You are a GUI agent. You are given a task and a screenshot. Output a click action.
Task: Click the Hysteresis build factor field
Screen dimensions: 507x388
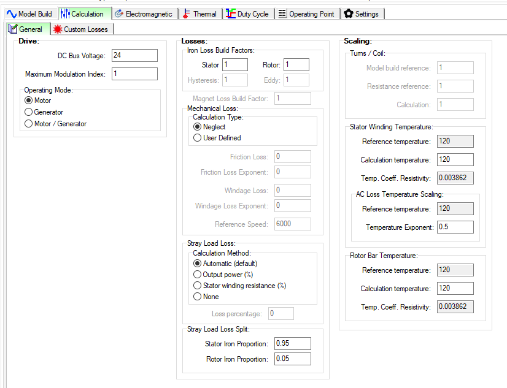tap(235, 80)
